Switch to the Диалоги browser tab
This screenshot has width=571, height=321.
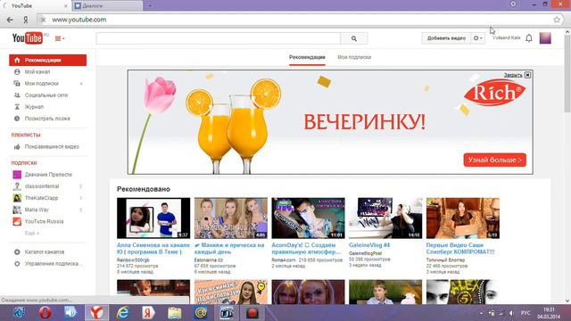107,6
